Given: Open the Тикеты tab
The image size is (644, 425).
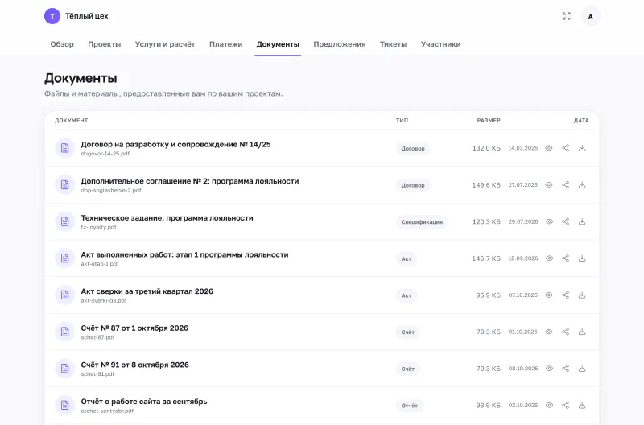Looking at the screenshot, I should click(x=393, y=44).
